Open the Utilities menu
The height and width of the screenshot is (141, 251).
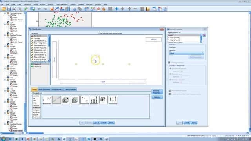pos(81,4)
